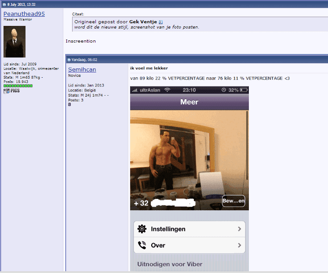Image resolution: width=328 pixels, height=273 pixels.
Task: Select the Meer header title
Action: coord(189,102)
